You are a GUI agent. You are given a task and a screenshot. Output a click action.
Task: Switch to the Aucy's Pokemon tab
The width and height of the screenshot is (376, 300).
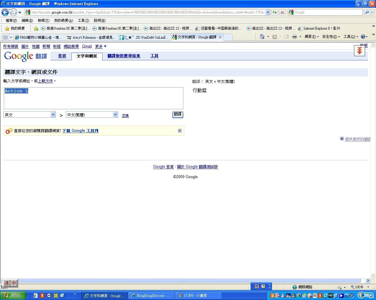tap(92, 37)
